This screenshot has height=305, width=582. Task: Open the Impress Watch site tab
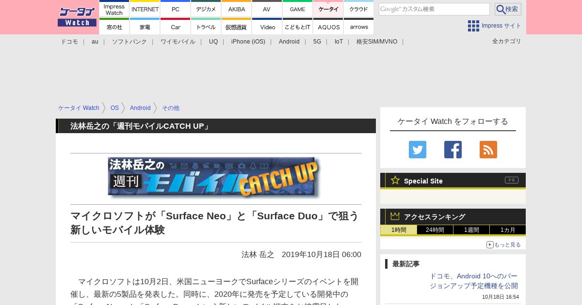114,9
